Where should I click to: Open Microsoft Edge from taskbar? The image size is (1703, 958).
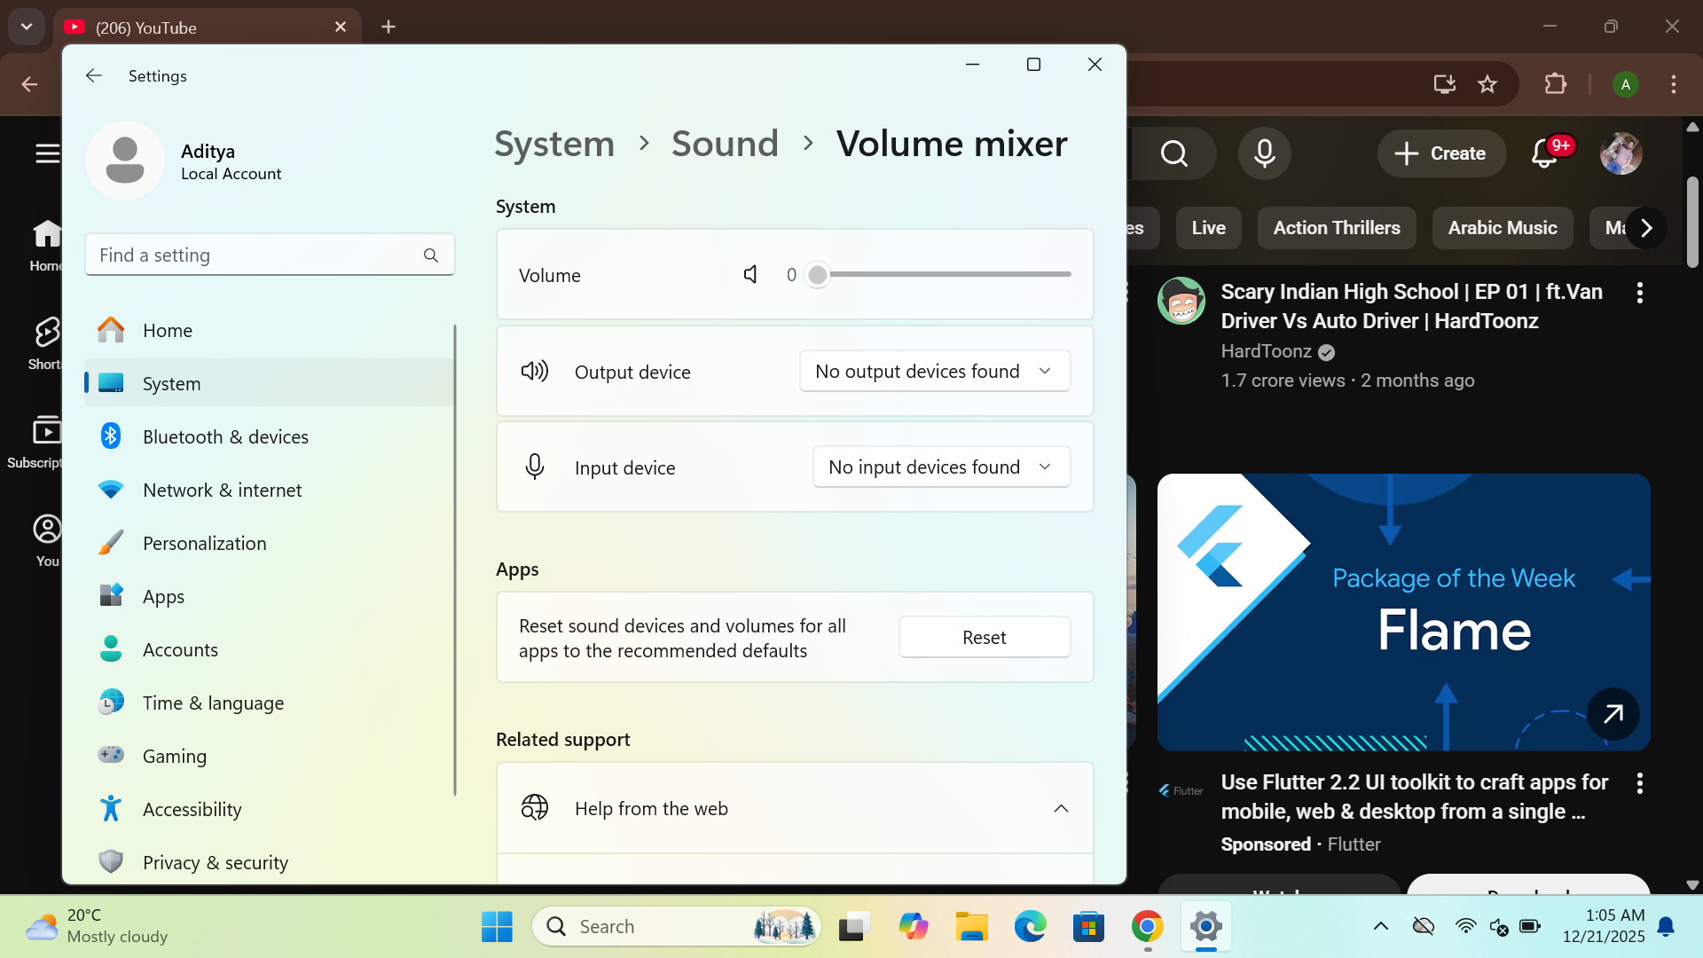[1030, 927]
